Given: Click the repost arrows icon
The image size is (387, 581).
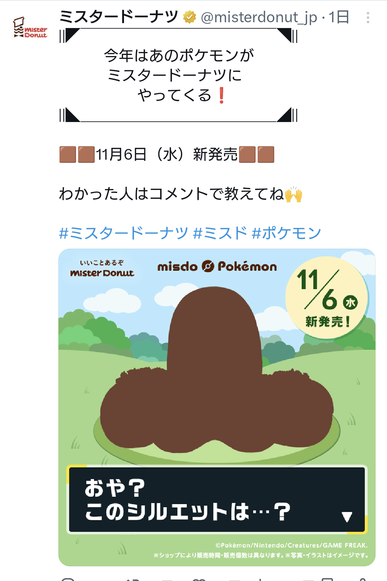Looking at the screenshot, I should pos(133,579).
